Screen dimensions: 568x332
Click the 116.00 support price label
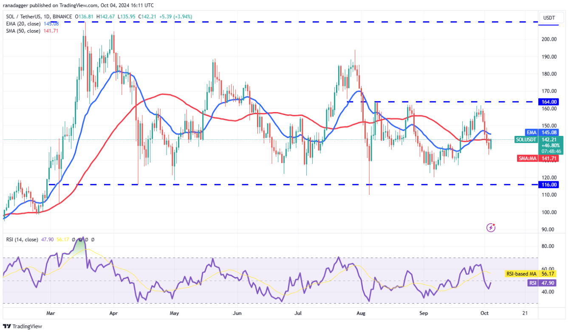pos(550,185)
